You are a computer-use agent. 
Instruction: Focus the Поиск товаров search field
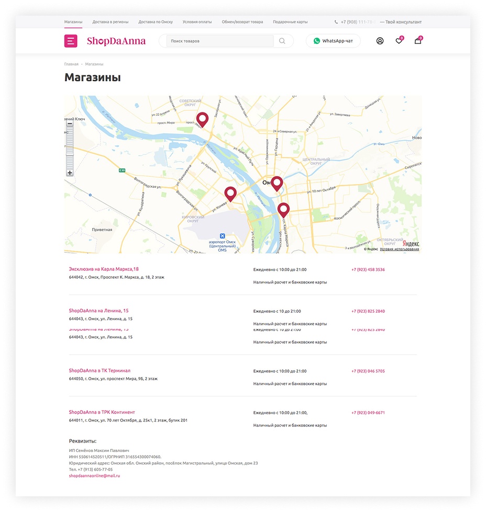[220, 41]
